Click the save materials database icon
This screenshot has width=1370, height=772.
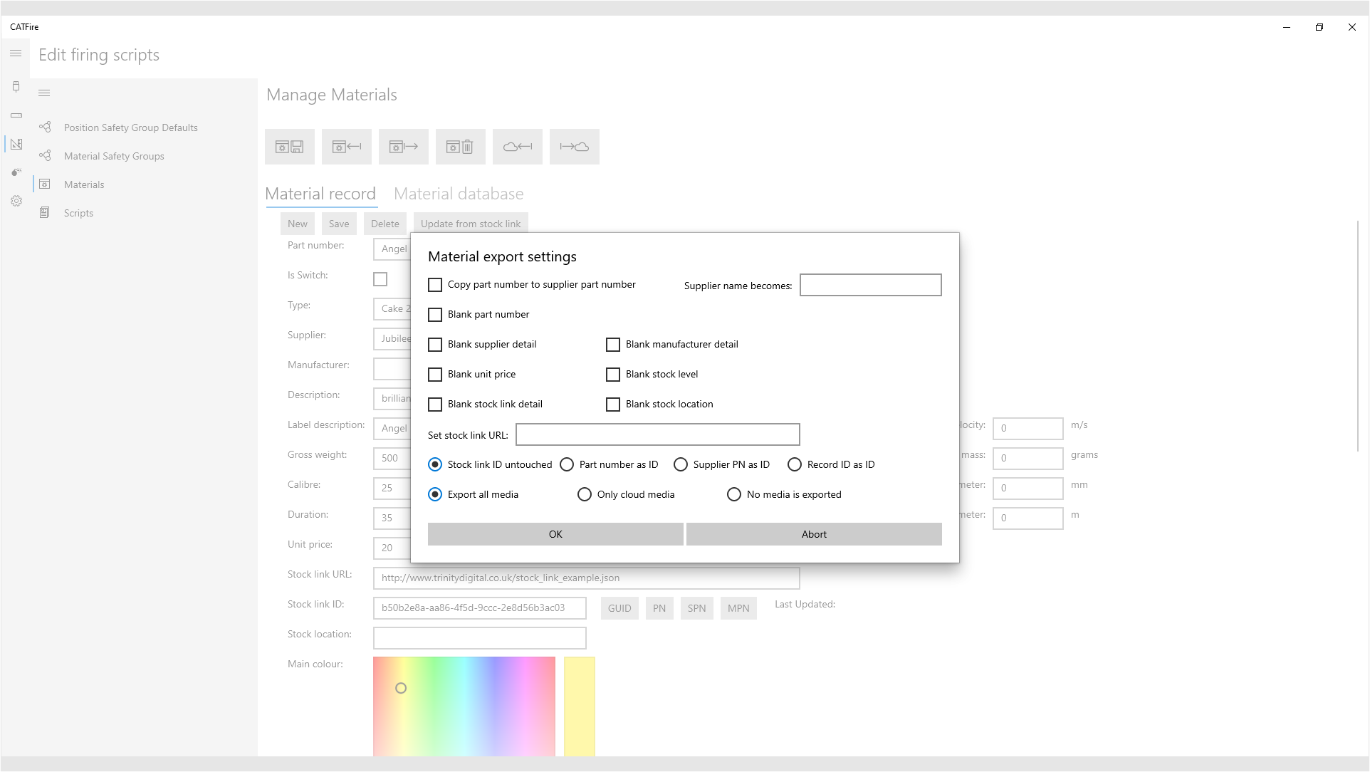coord(290,147)
